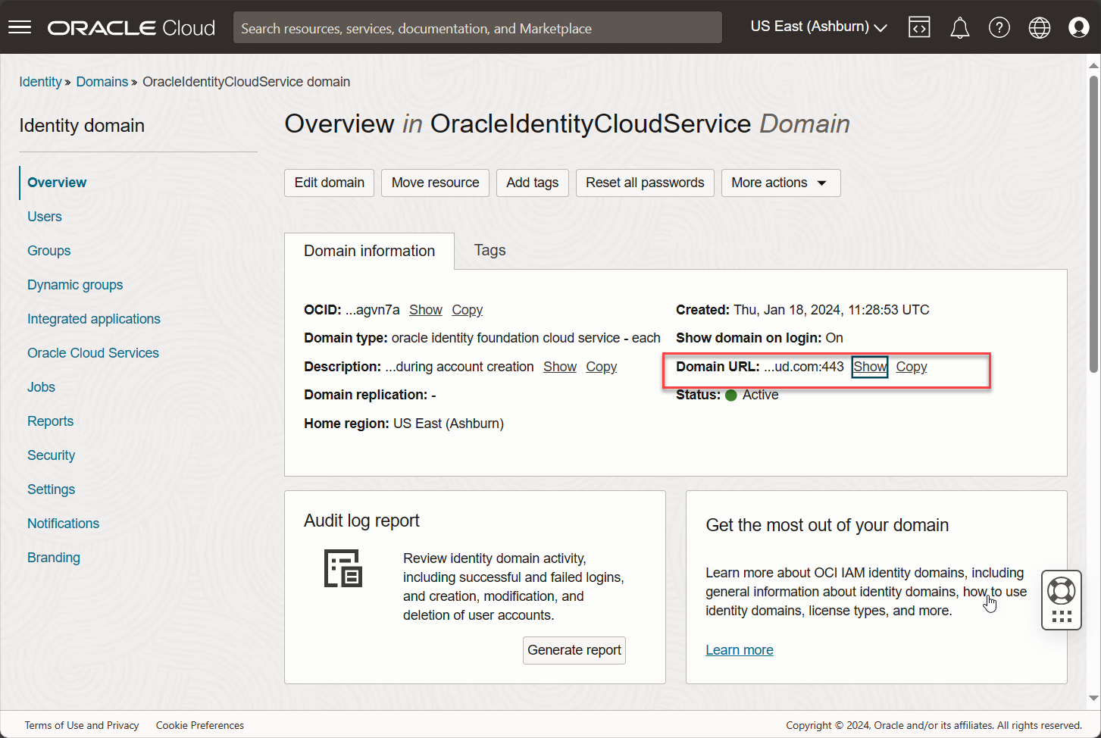
Task: Show the full domain Description
Action: (x=559, y=367)
